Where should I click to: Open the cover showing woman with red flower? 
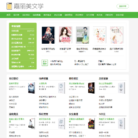pyautogui.click(x=66, y=35)
